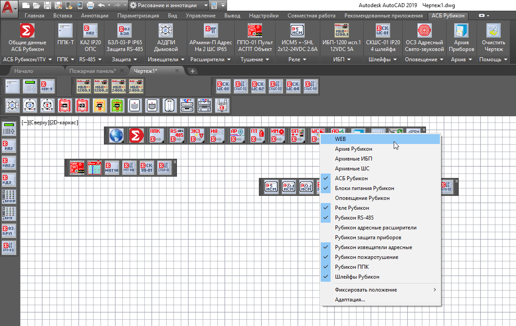Open the Рисование и аннотации workspace dropdown
The image size is (516, 326).
point(168,5)
